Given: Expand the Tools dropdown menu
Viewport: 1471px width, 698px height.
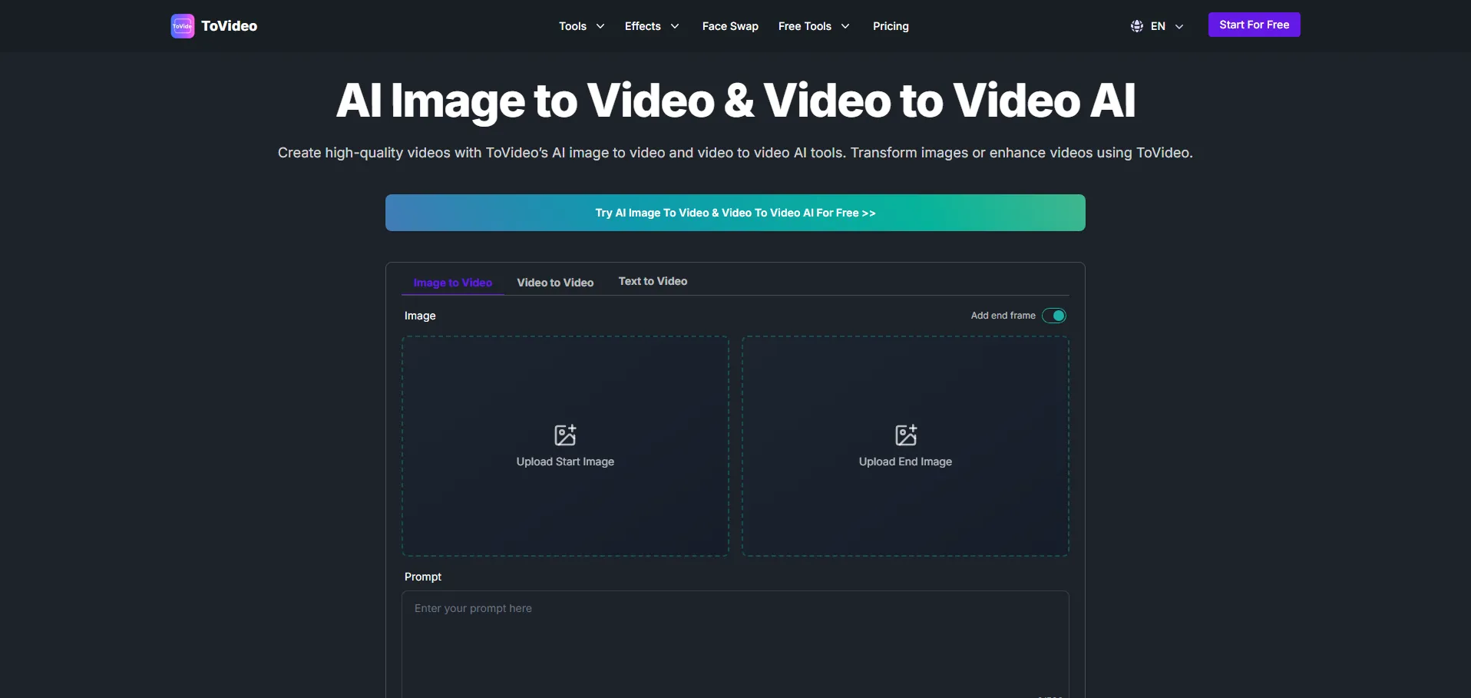Looking at the screenshot, I should click(x=581, y=26).
